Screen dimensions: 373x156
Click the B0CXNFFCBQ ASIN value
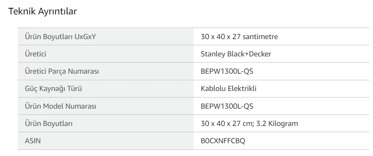(223, 141)
